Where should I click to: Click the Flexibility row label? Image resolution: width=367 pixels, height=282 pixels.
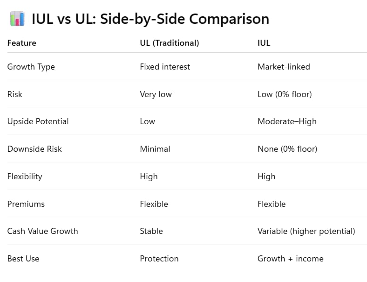click(25, 176)
